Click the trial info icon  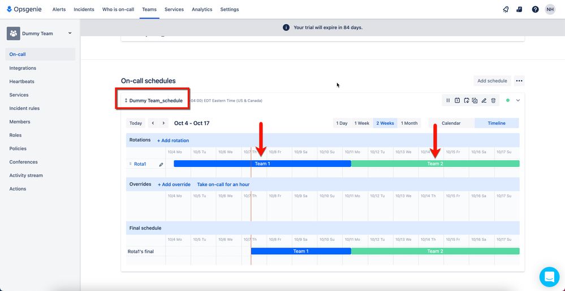286,27
